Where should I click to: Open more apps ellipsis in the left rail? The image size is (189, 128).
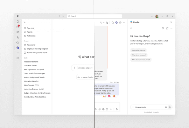[x=18, y=53]
